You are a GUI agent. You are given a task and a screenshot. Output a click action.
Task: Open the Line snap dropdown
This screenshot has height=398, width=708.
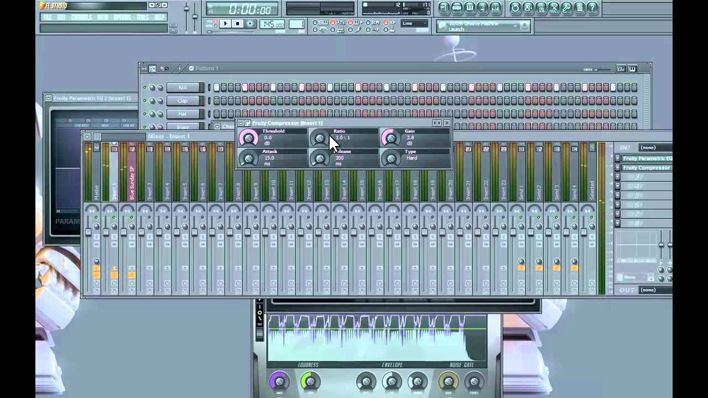pos(415,24)
